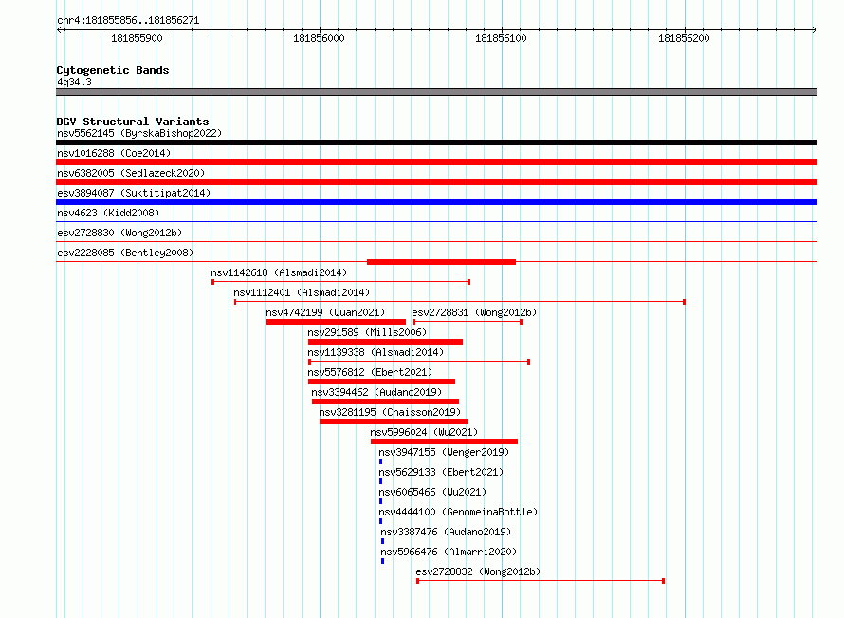Select the nsv1112401 (Alsmadi2014) label
This screenshot has height=618, width=844.
click(302, 292)
